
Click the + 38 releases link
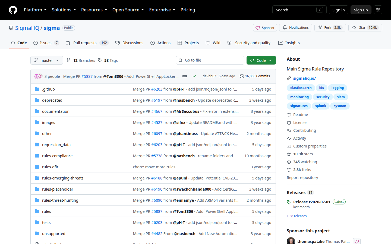click(297, 216)
